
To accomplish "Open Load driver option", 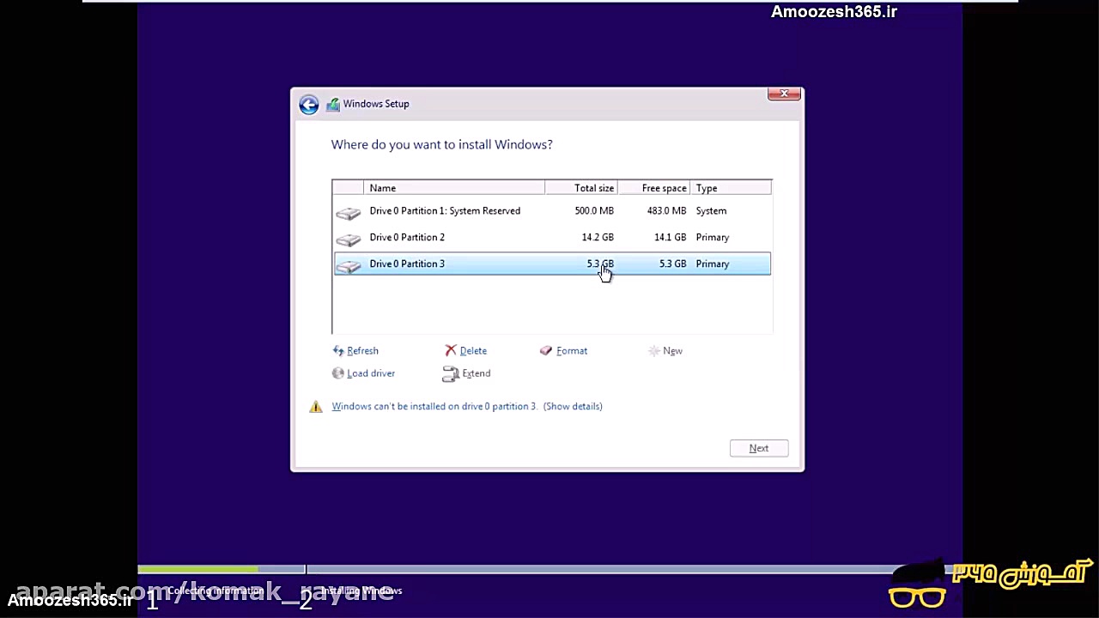I will 371,373.
